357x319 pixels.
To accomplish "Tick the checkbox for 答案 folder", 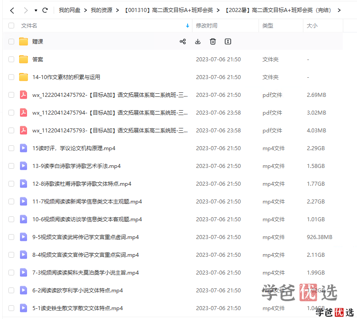I will click(x=11, y=59).
